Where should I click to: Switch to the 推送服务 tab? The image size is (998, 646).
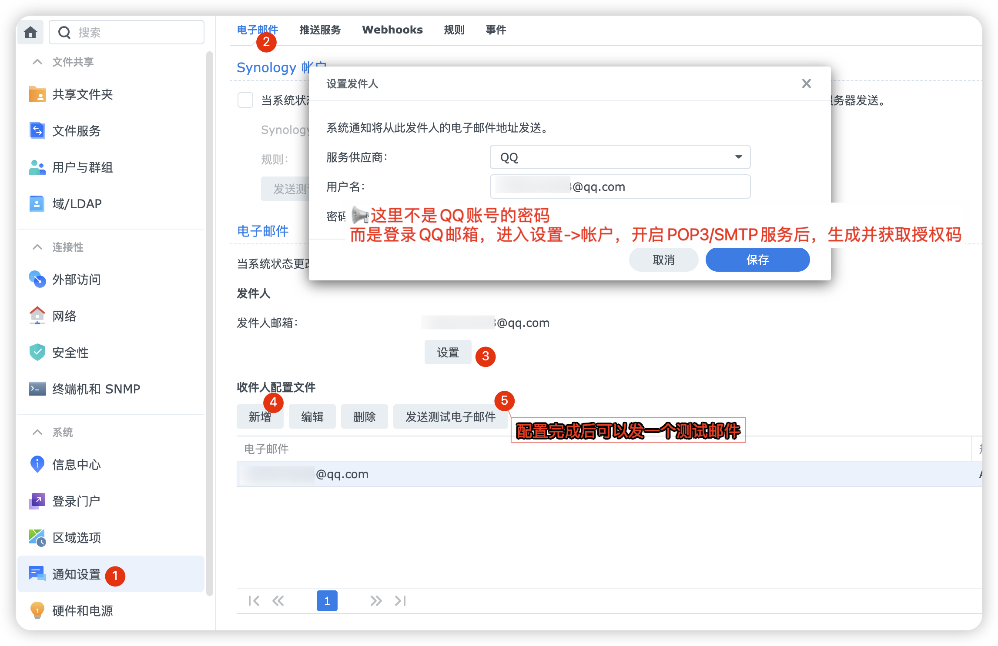click(x=320, y=30)
